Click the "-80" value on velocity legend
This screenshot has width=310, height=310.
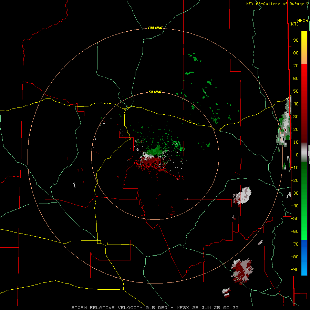[294, 257]
